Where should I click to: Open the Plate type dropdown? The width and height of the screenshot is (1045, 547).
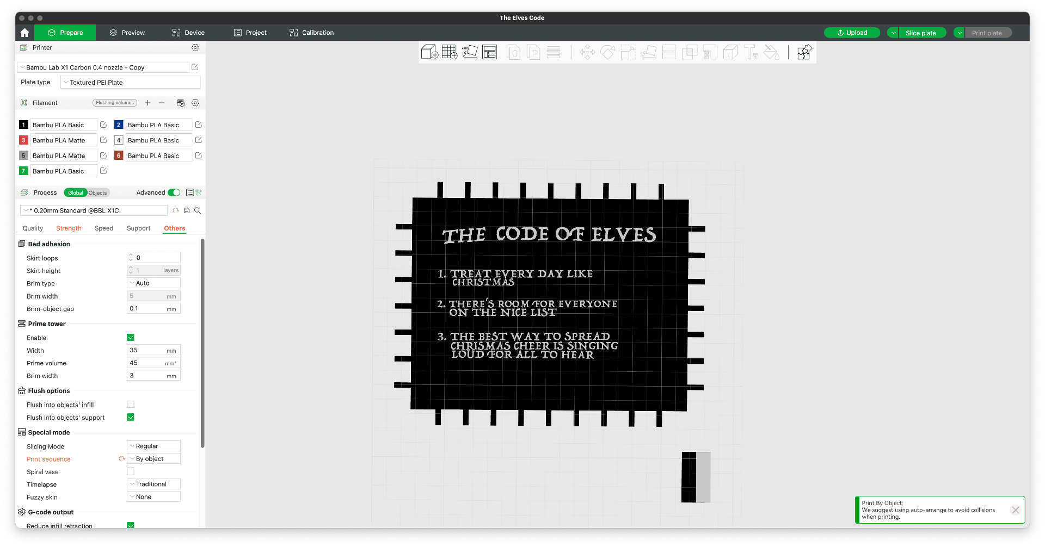click(131, 83)
